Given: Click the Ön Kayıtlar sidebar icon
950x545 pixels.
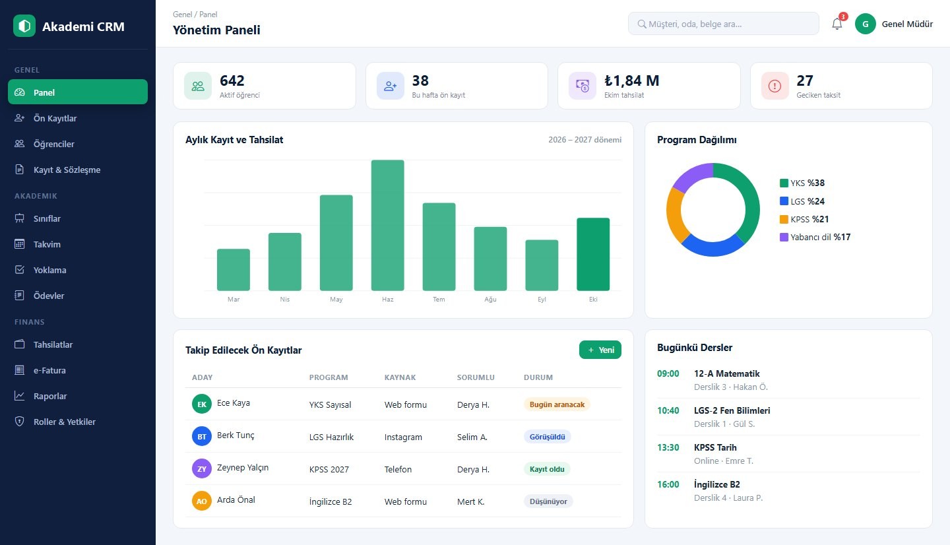Looking at the screenshot, I should point(20,118).
